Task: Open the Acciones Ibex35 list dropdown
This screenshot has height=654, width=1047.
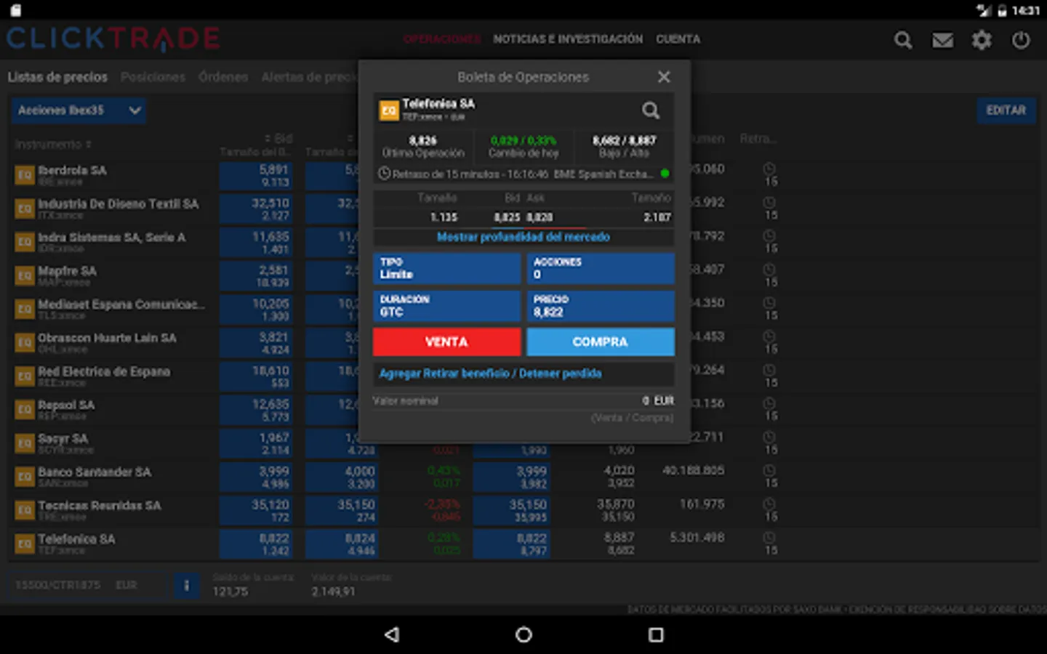Action: (x=79, y=110)
